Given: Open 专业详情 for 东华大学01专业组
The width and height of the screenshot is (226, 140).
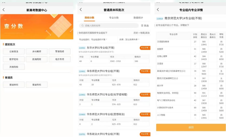Looking at the screenshot, I should pos(145,48).
